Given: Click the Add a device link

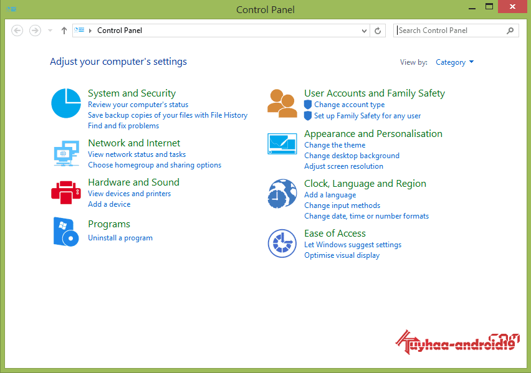Looking at the screenshot, I should click(109, 204).
